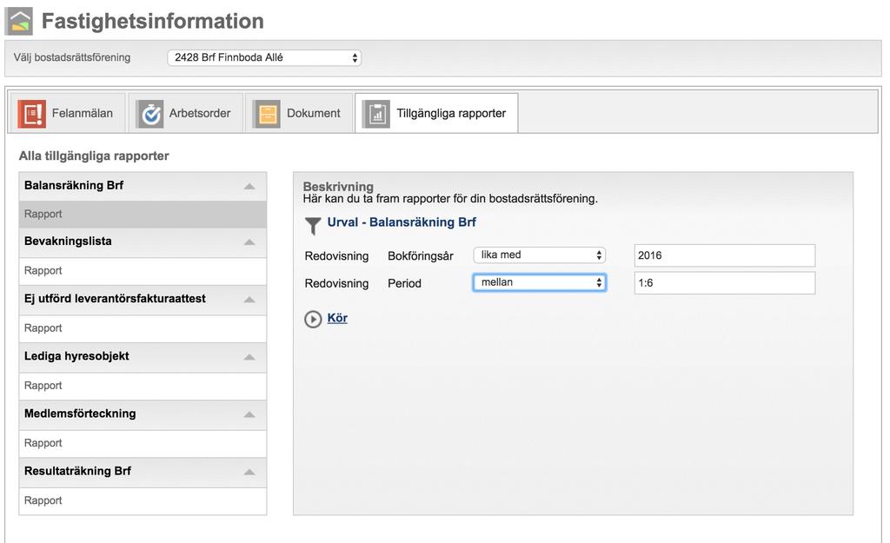Click the 'Alla tillgängliga rapporter' heading
The image size is (890, 543).
pos(94,156)
